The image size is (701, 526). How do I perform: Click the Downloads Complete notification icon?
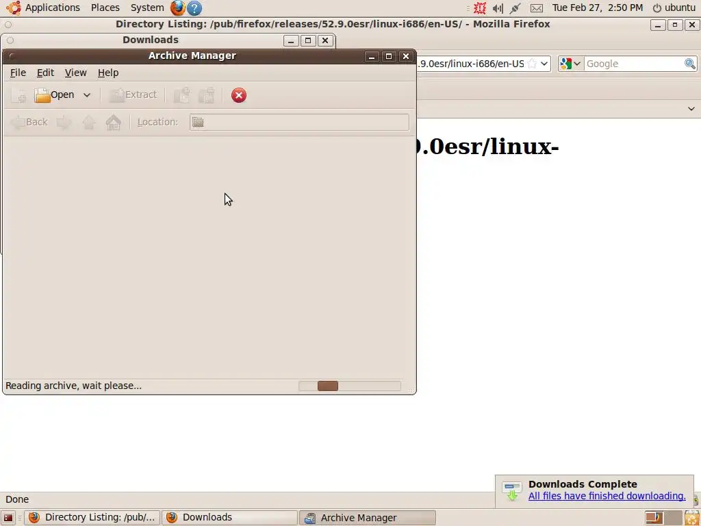[512, 491]
